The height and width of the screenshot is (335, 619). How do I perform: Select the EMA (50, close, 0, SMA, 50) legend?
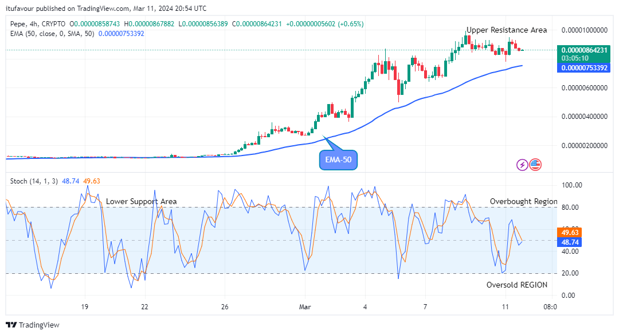[x=52, y=34]
